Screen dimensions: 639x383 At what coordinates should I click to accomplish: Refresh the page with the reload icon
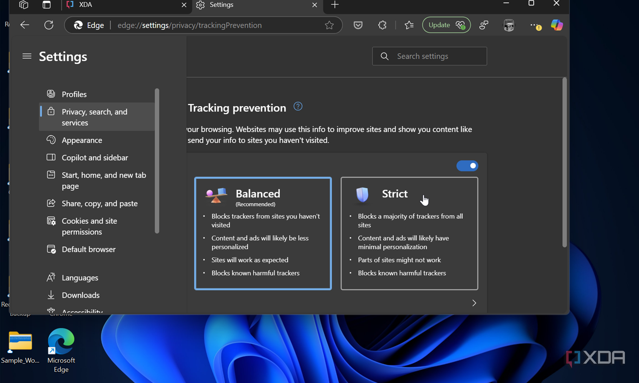[49, 25]
